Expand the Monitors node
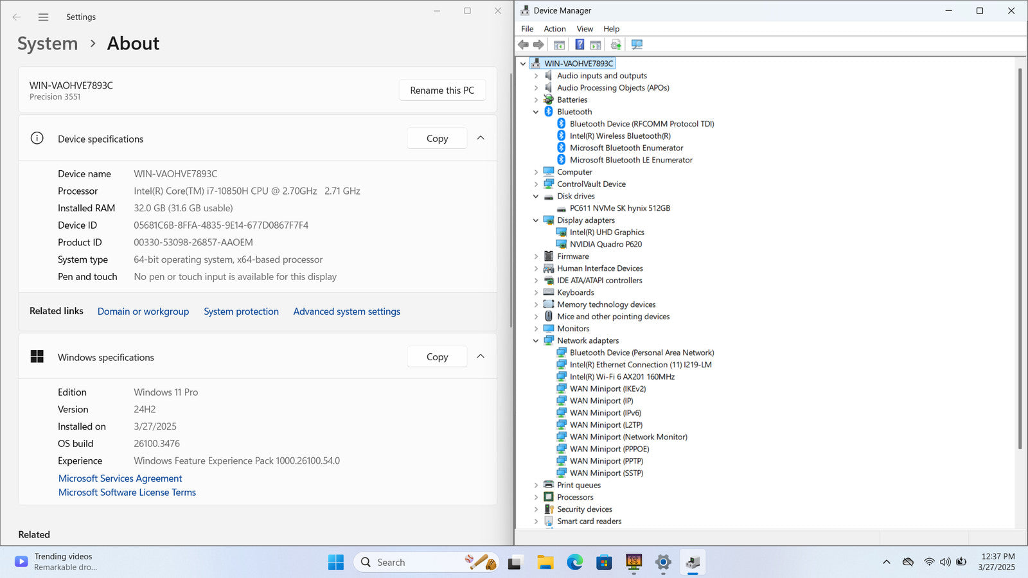 coord(536,329)
